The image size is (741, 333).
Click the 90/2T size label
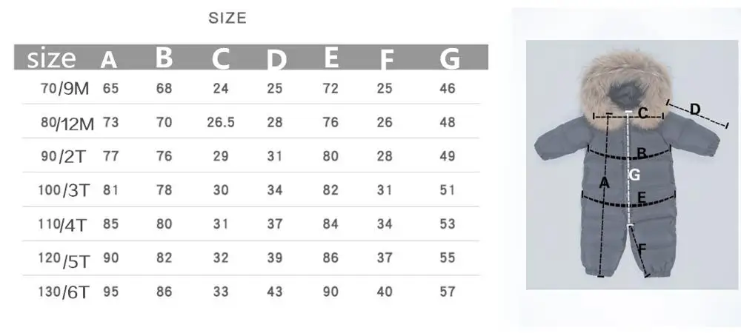point(64,157)
